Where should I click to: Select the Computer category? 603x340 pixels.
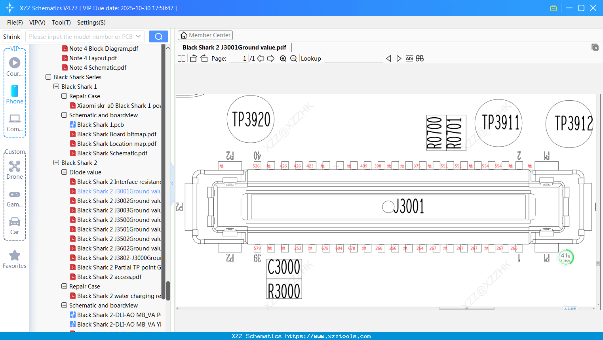pos(15,122)
